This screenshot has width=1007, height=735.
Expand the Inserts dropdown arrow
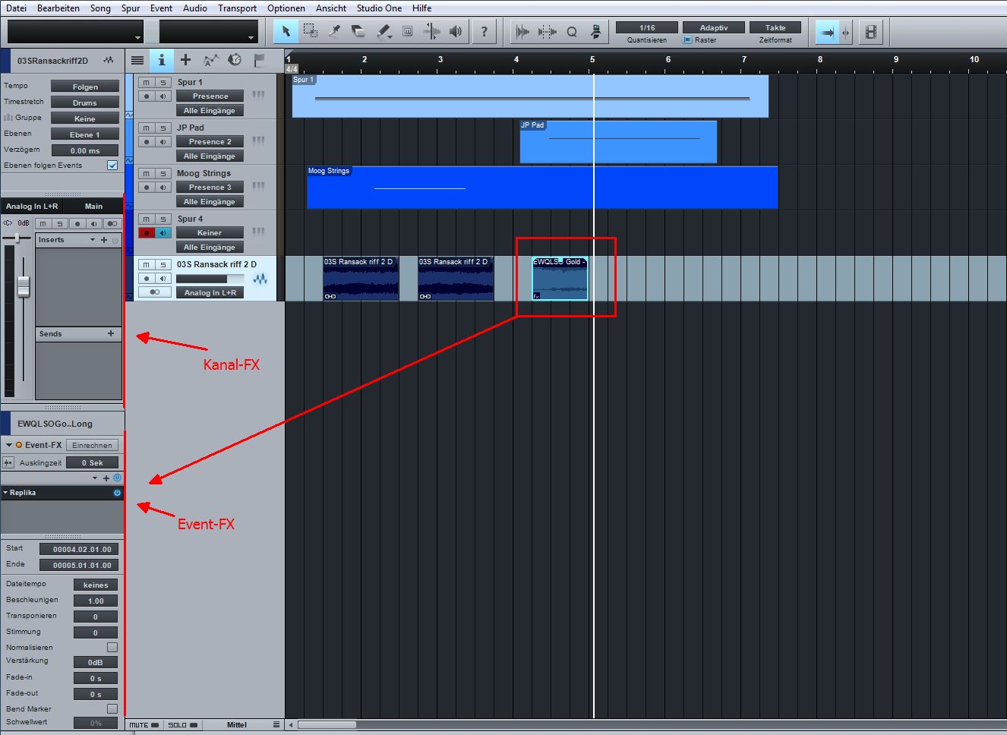click(x=93, y=240)
